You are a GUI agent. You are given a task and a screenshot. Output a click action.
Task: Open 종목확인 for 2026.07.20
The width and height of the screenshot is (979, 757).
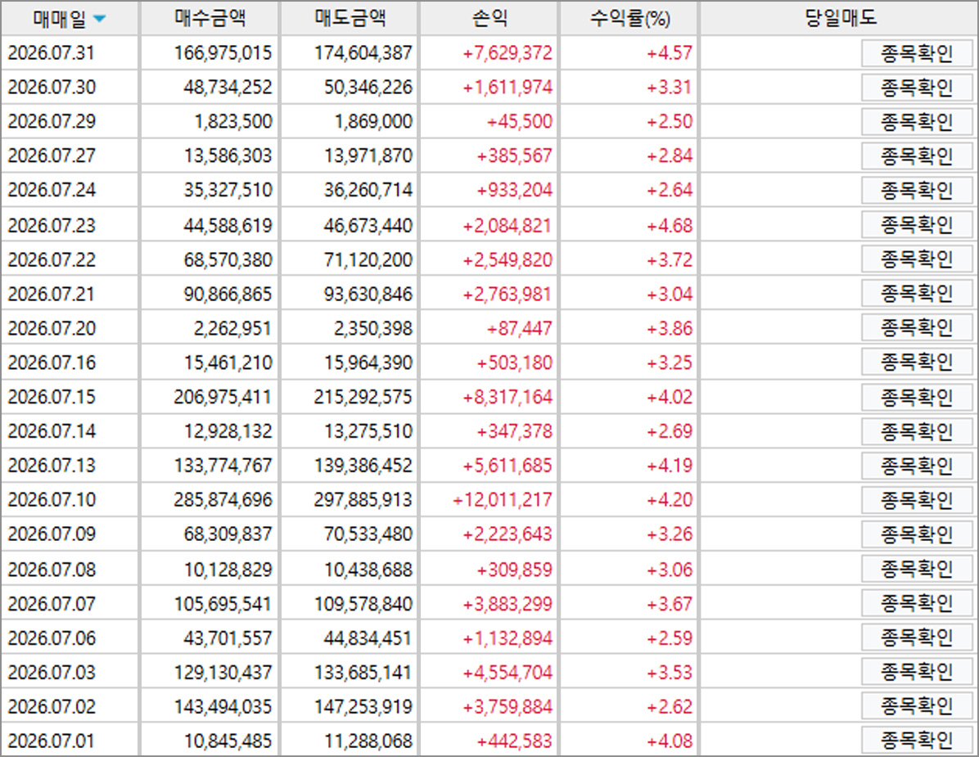[917, 328]
